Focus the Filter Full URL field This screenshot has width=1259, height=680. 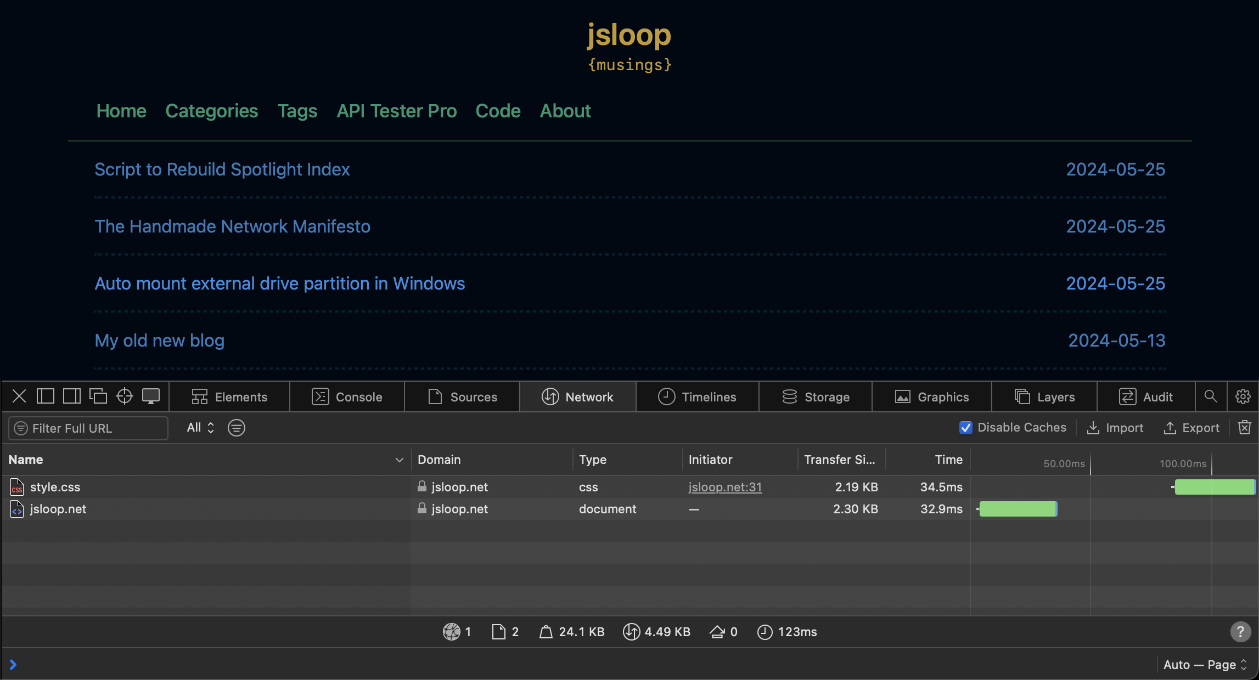(93, 428)
